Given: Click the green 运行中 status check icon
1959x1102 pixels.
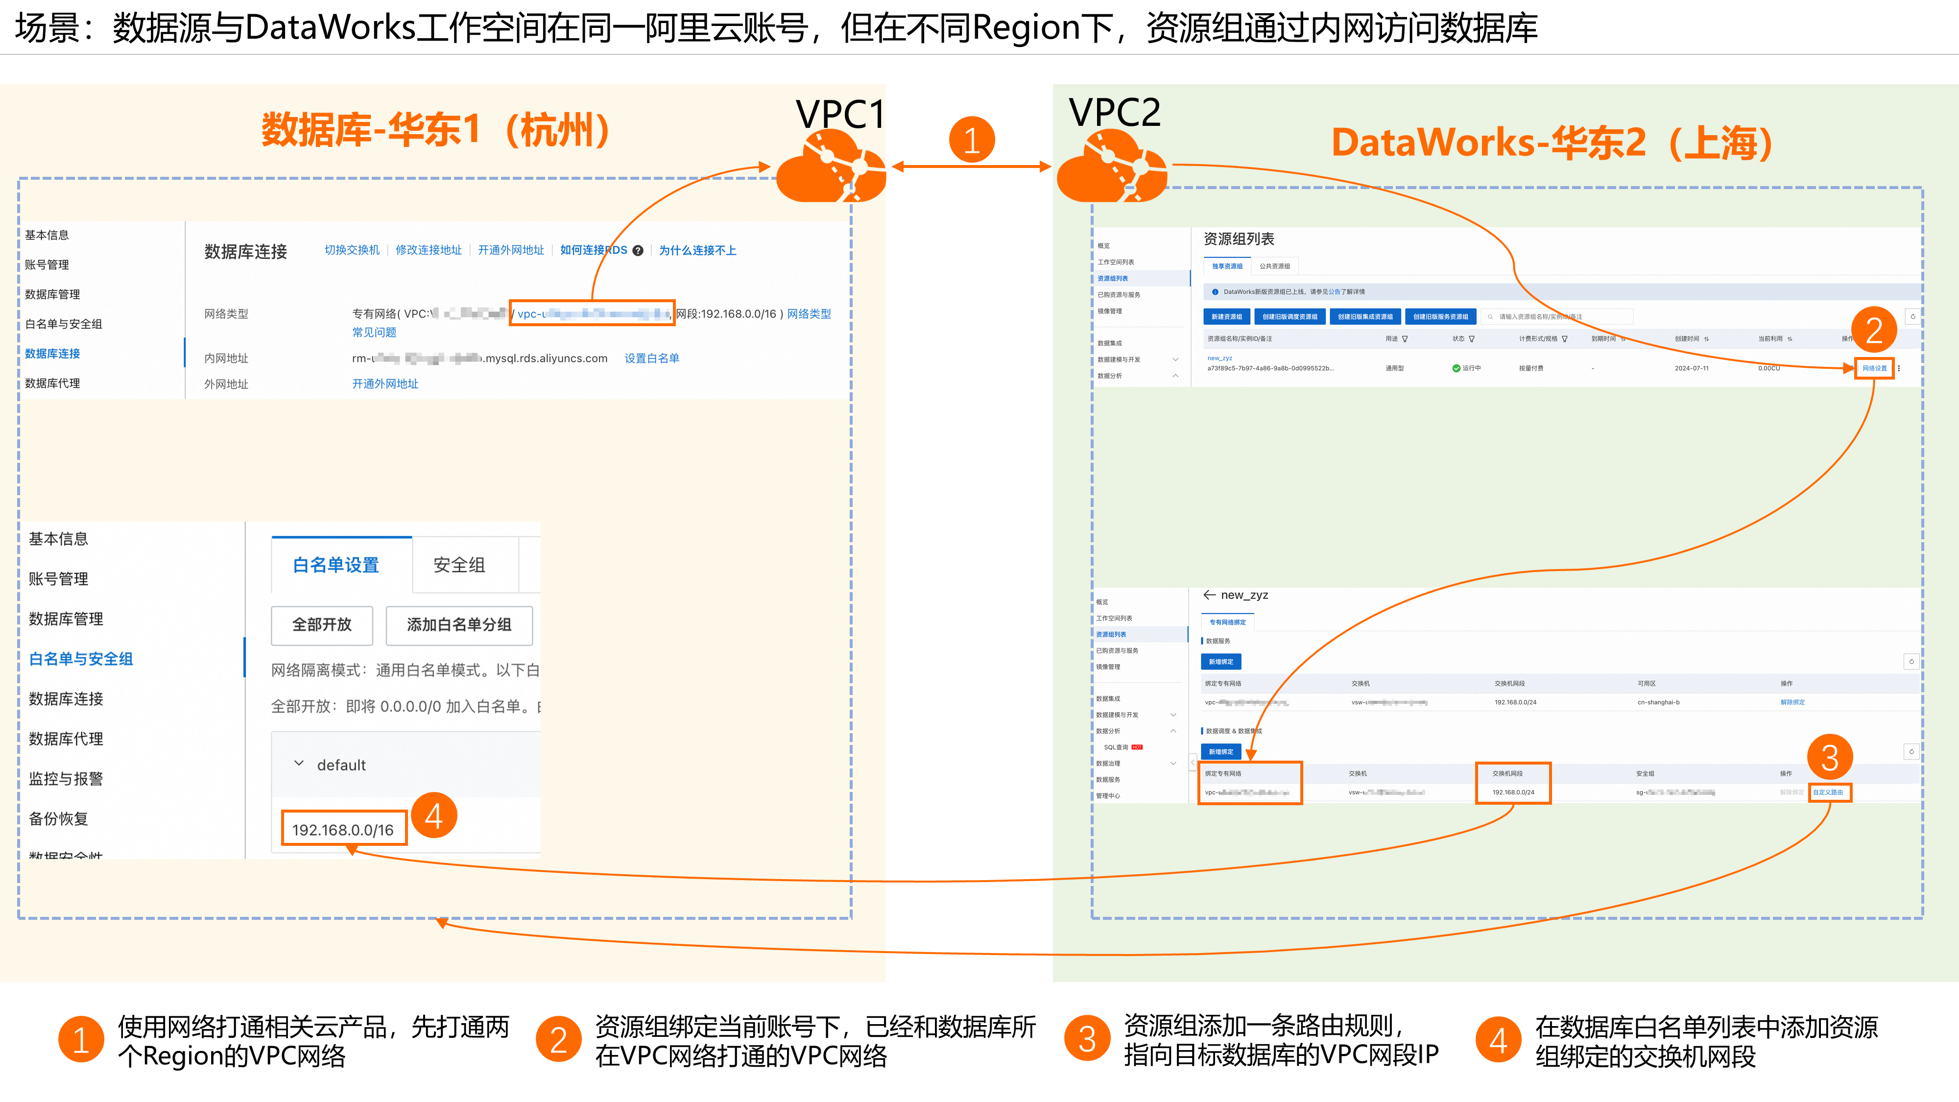Looking at the screenshot, I should coord(1456,368).
